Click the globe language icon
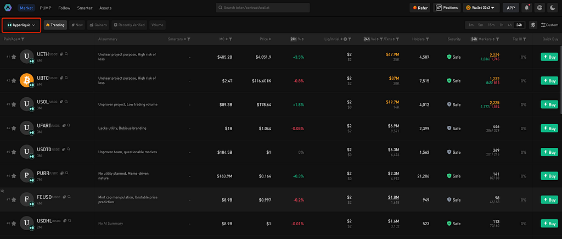This screenshot has height=239, width=562. click(540, 8)
